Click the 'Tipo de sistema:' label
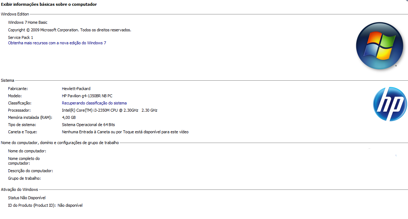The width and height of the screenshot is (408, 219). (22, 125)
